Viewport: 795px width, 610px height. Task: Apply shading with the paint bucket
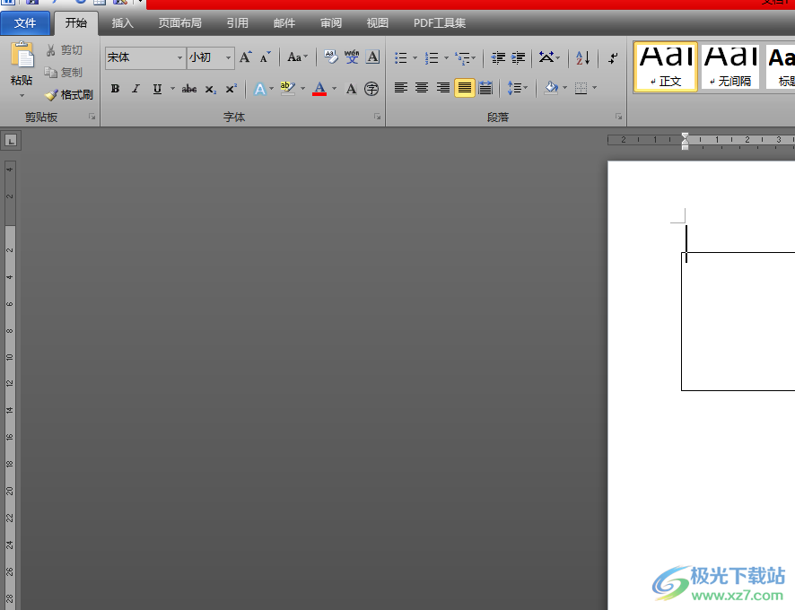(x=551, y=88)
